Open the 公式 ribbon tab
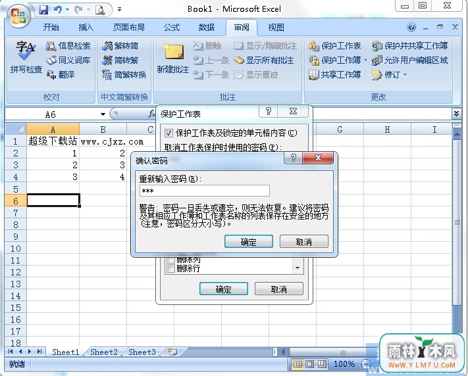Screen dimensions: 468x376 (x=172, y=28)
